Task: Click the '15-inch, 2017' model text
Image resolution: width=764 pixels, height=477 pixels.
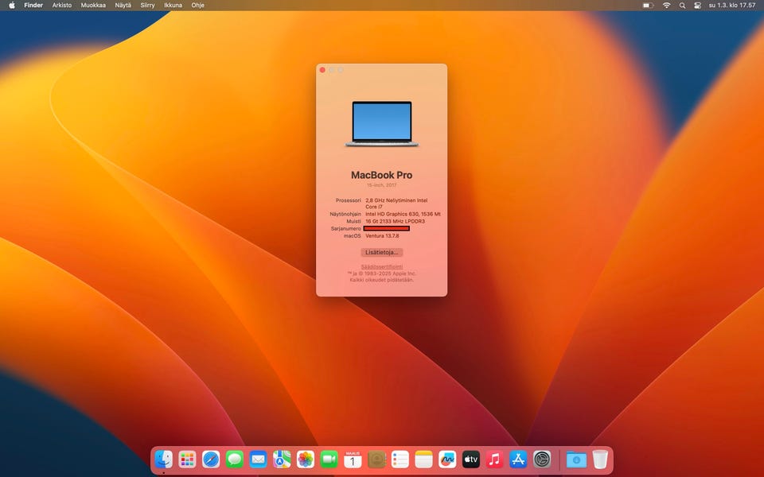Action: coord(382,185)
